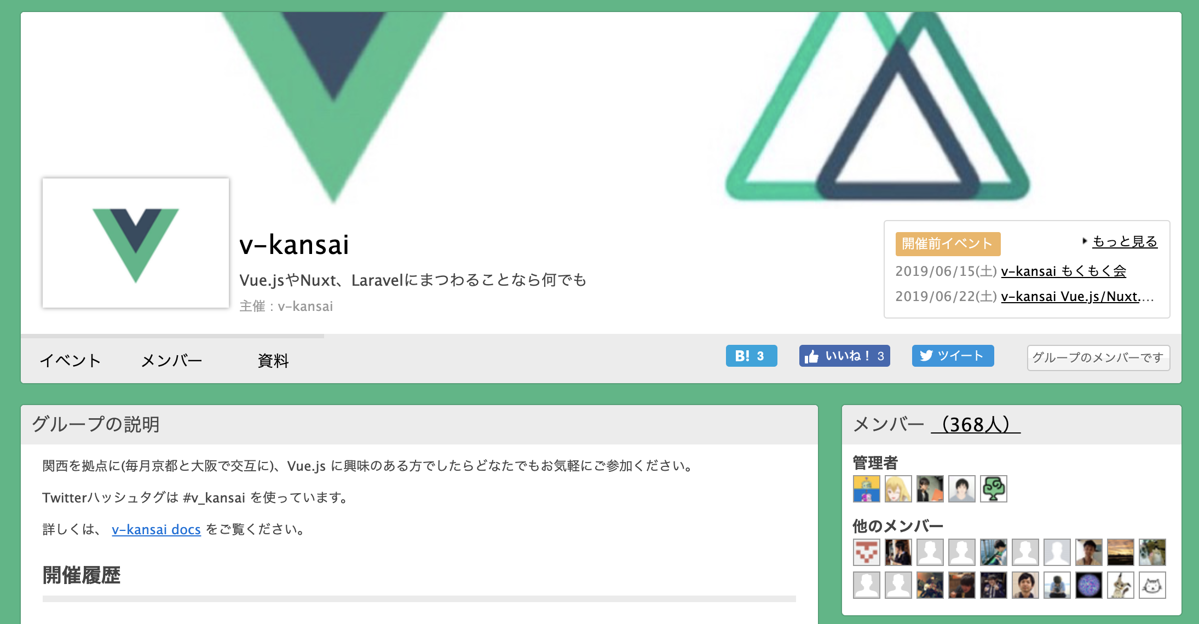The image size is (1199, 624).
Task: Open the purple sphere member avatar
Action: (1089, 585)
